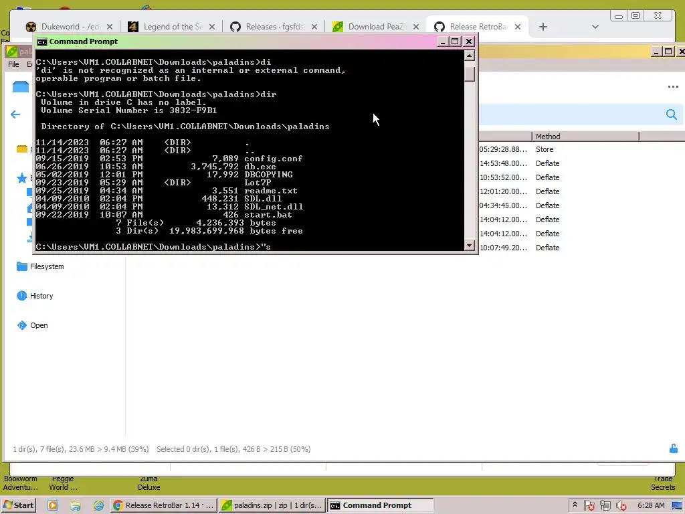Click the Method column header
Screen dimensions: 685x514
pyautogui.click(x=585, y=137)
